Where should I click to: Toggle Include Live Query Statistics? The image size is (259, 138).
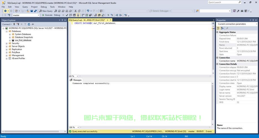click(87, 15)
